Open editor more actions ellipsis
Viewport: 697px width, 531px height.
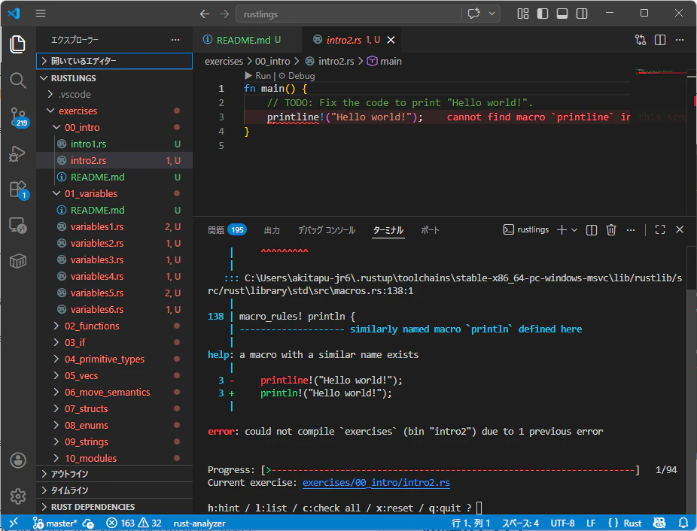[680, 40]
